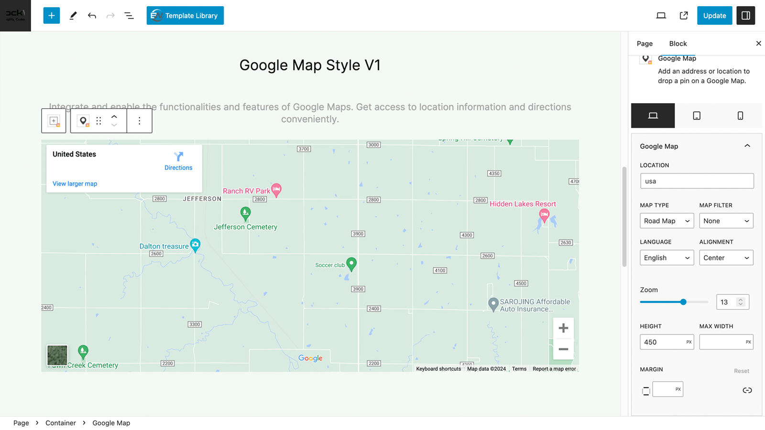Edit the Height field value 450

pos(667,342)
